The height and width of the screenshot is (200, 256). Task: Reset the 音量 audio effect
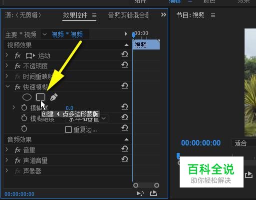[x=125, y=148]
